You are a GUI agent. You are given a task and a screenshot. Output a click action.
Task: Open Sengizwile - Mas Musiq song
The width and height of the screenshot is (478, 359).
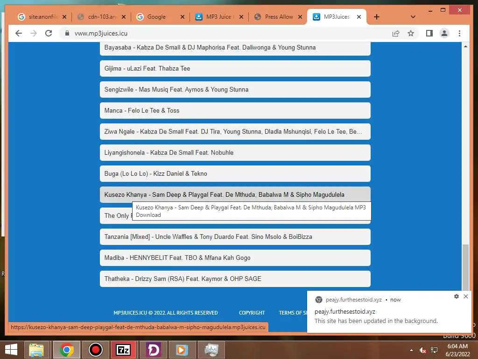[235, 89]
